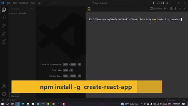188x106 pixels.
Task: Kill terminal with the trash icon
Action: [175, 9]
